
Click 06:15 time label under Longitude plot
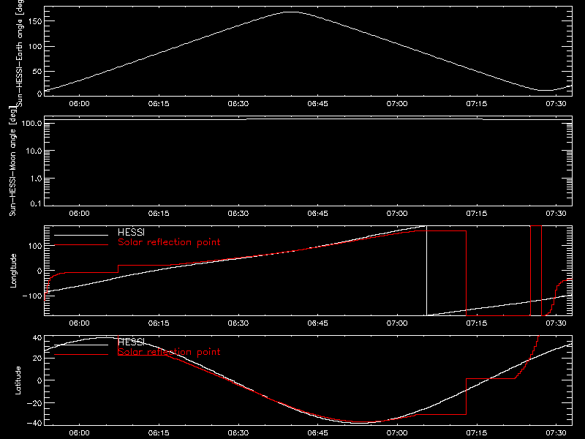click(159, 323)
